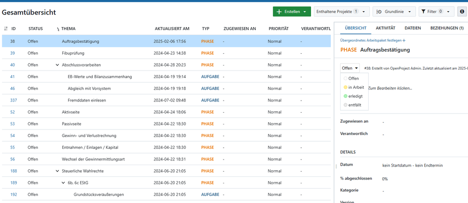The width and height of the screenshot is (468, 203).
Task: Open work package ID 39
Action: (x=12, y=53)
